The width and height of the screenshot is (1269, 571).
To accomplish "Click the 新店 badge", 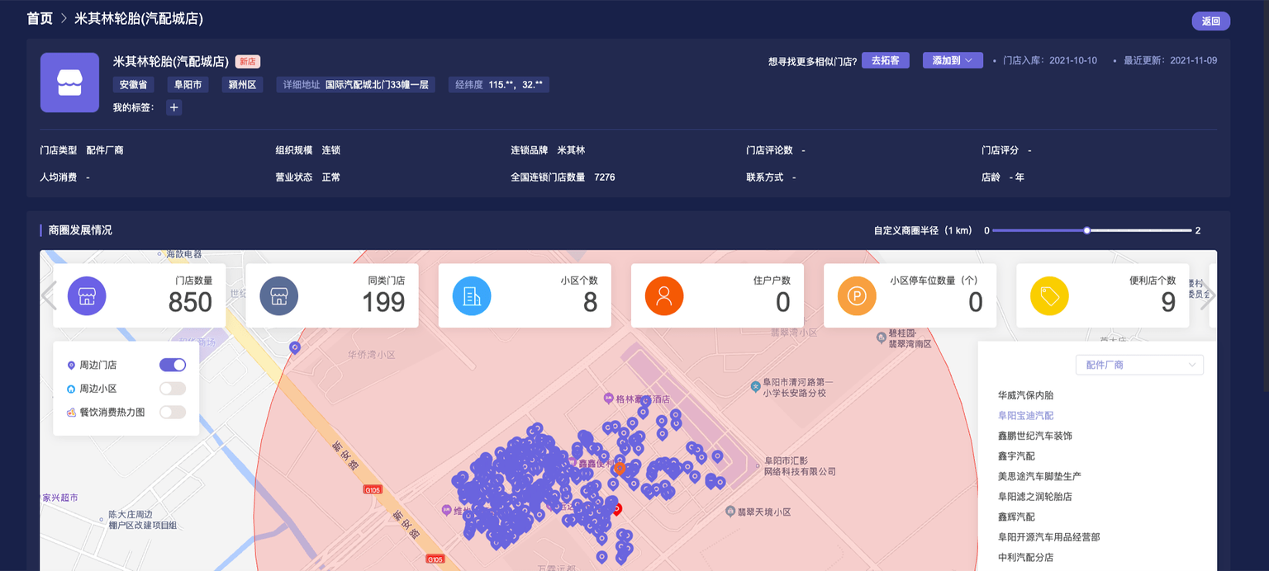I will 248,62.
